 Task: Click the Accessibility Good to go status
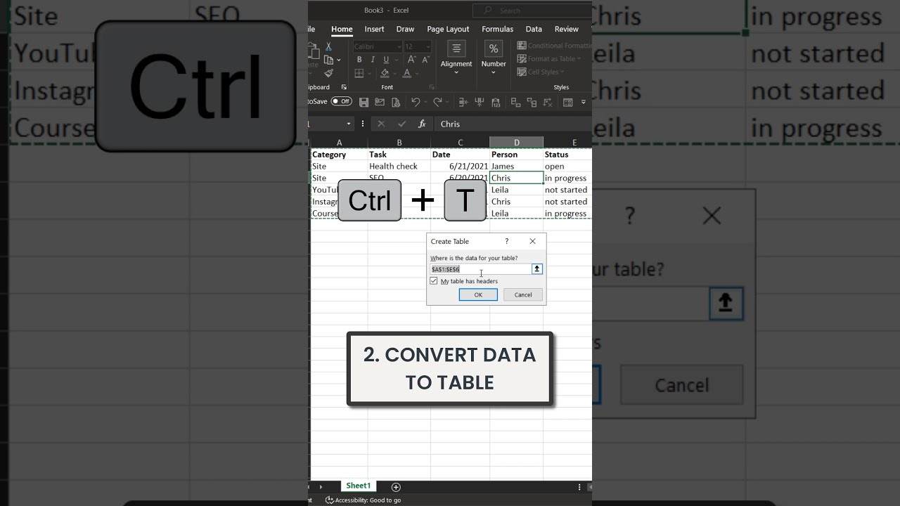(364, 500)
